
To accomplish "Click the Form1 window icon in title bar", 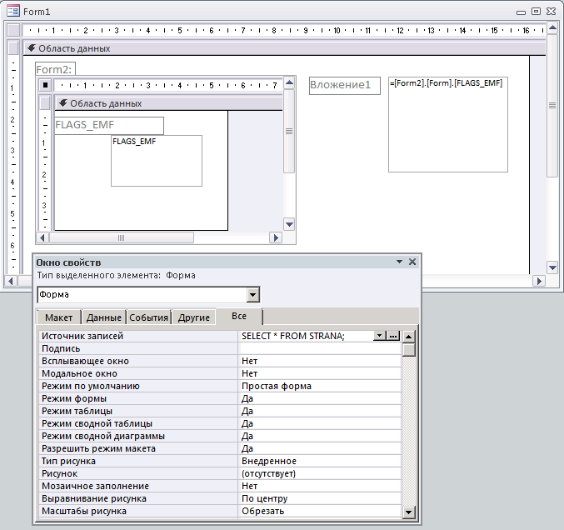I will tap(13, 11).
